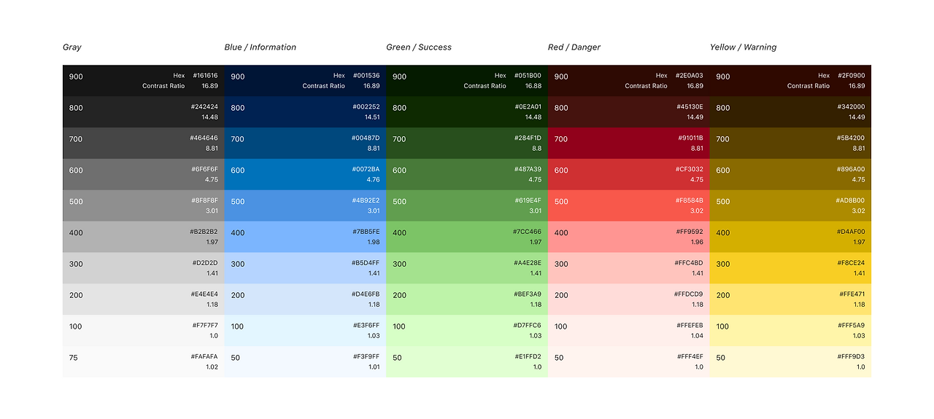
Task: Pick the Blue 500 swatch #4B92E2
Action: coord(306,206)
